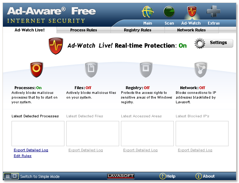Click the Main navigation label
Viewport: 239px width, 183px height.
[148, 23]
